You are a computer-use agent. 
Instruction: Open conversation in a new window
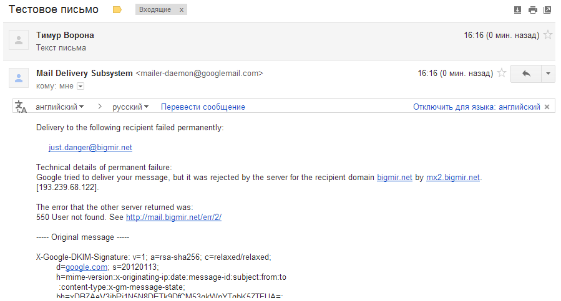point(547,10)
